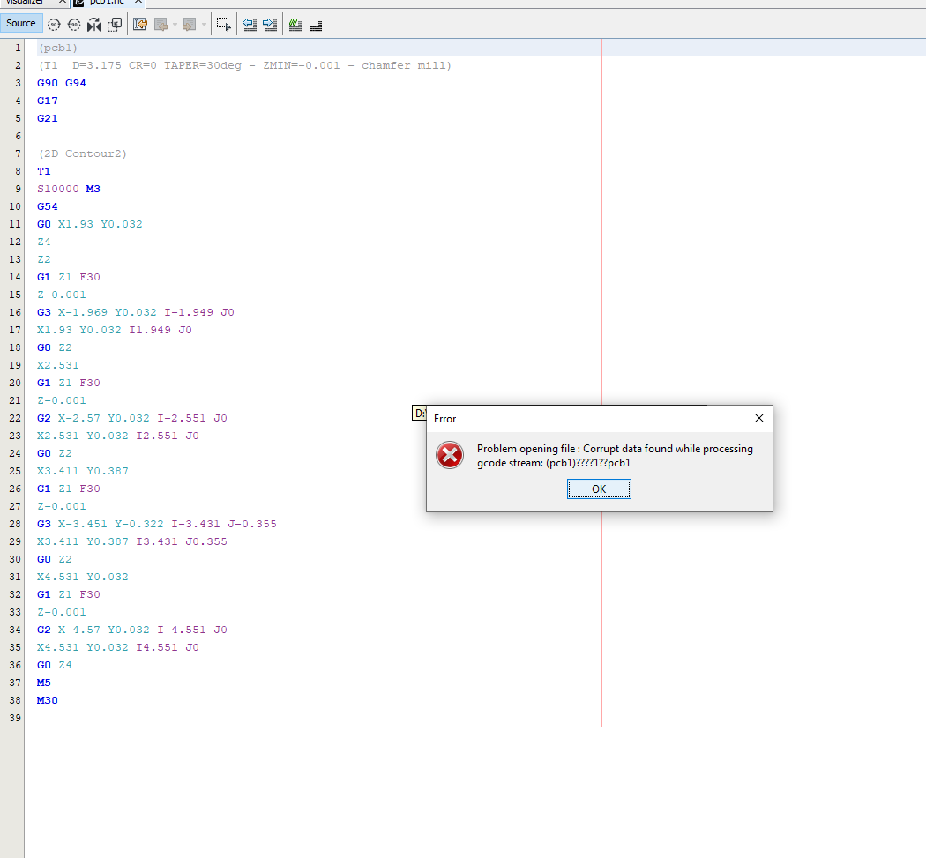Image resolution: width=926 pixels, height=858 pixels.
Task: Rotate gcode 90 degrees with first rotate icon
Action: (54, 25)
